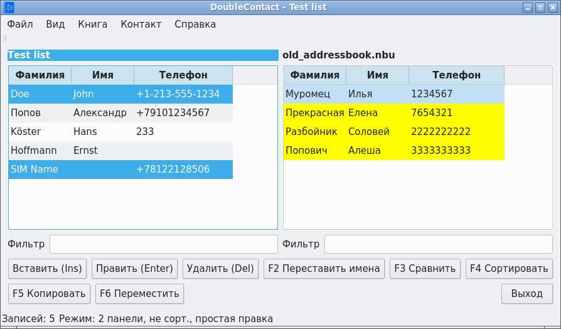Click the status bar record count text
This screenshot has height=329, width=561.
[28, 318]
